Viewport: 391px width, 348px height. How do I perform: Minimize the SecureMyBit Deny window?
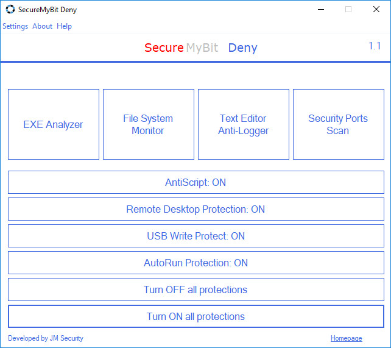click(321, 10)
